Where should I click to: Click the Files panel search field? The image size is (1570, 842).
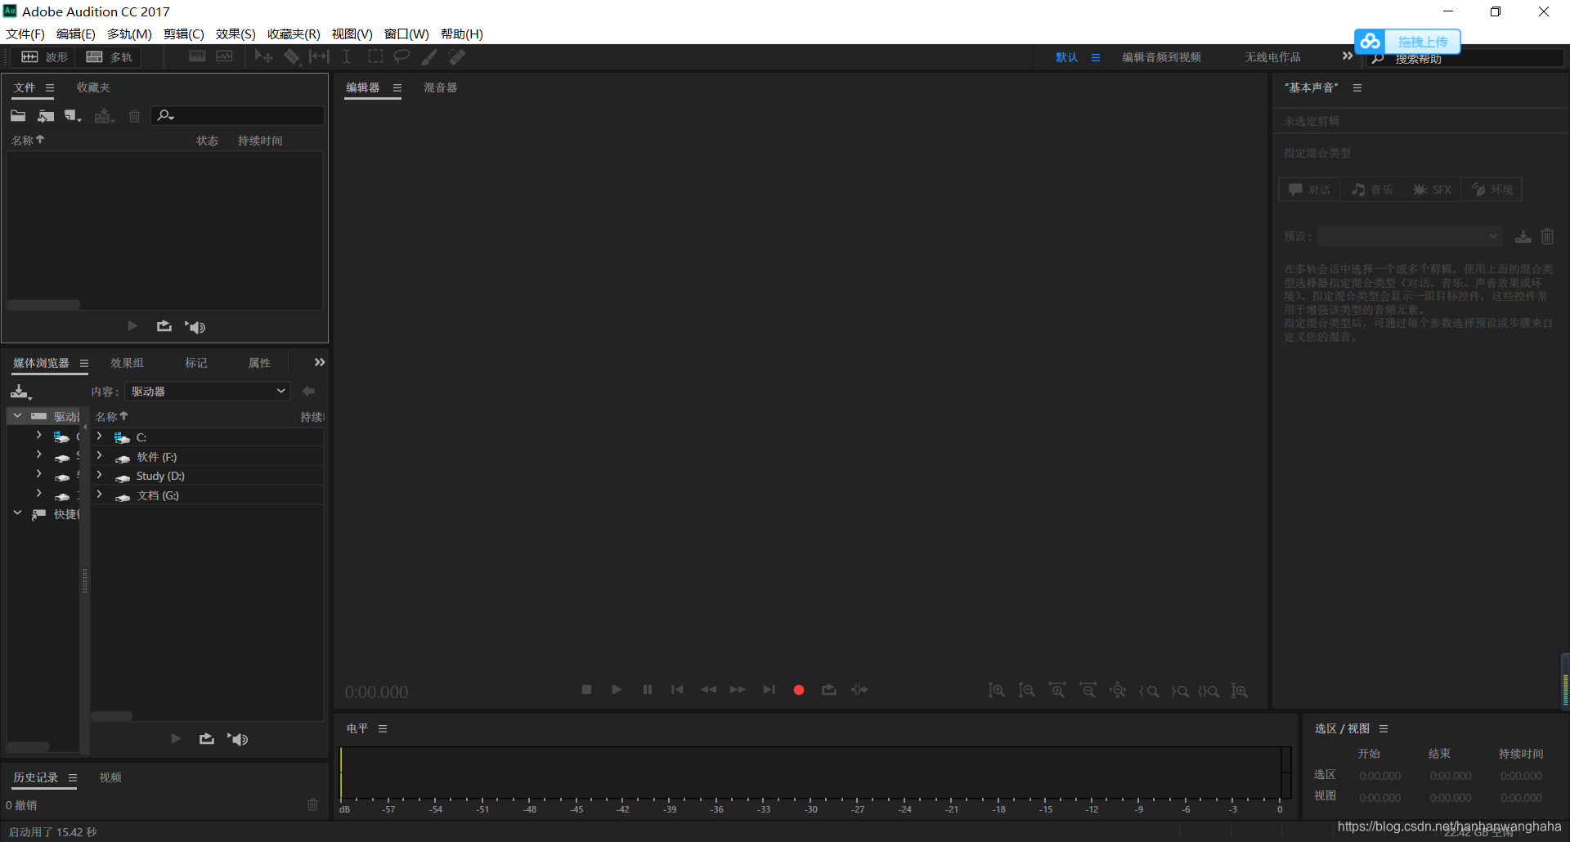pos(237,116)
